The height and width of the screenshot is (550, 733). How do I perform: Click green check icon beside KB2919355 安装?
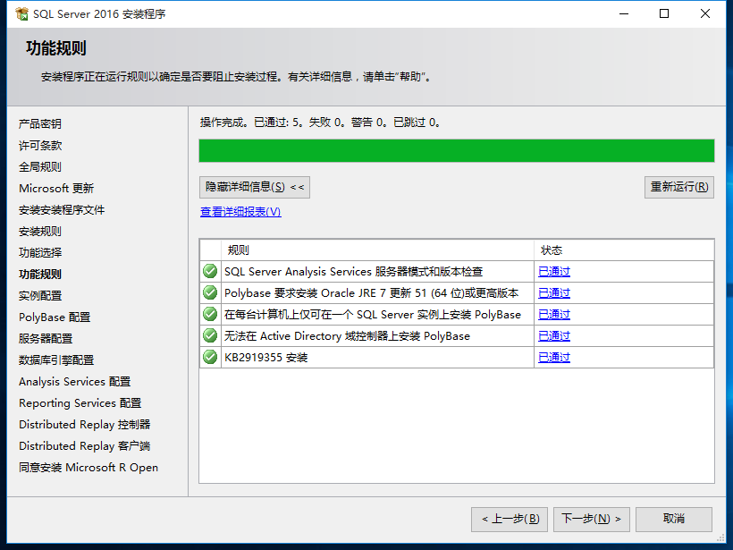pyautogui.click(x=210, y=357)
